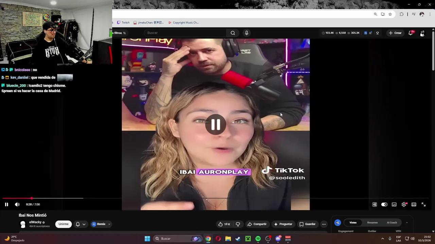This screenshot has width=435, height=244.
Task: Open the Windows Start menu
Action: tap(147, 239)
